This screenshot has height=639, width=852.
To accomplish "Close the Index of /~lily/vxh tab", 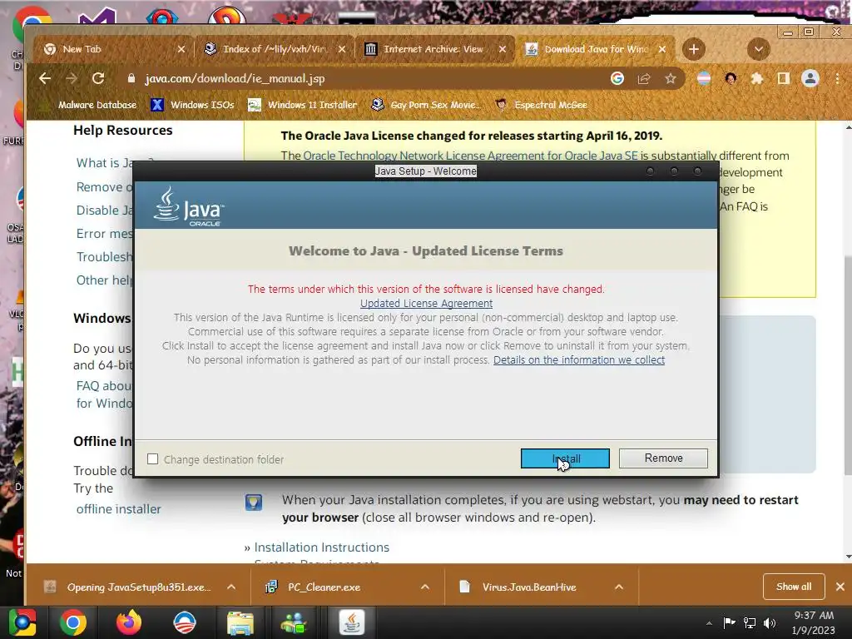I will pyautogui.click(x=342, y=49).
